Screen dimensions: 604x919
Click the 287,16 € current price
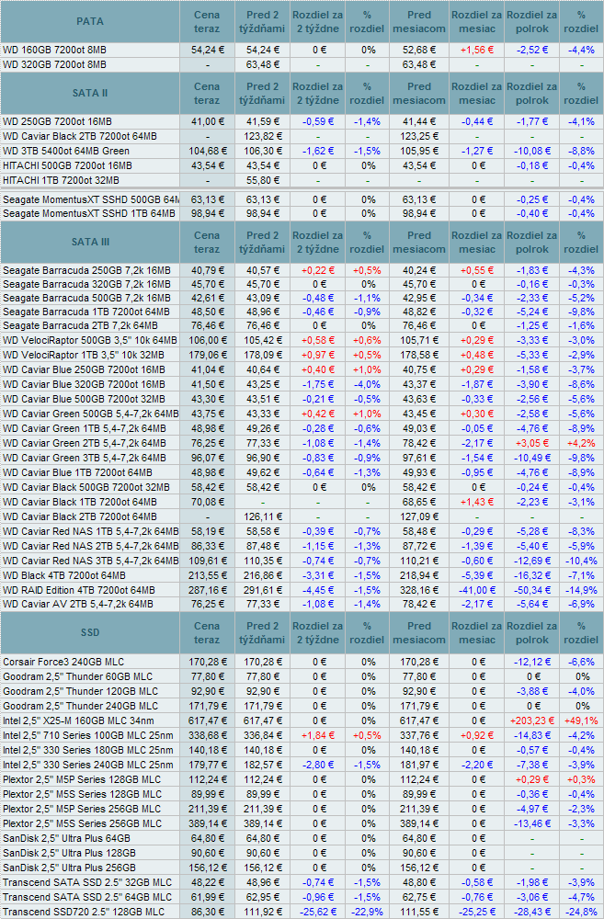click(207, 590)
